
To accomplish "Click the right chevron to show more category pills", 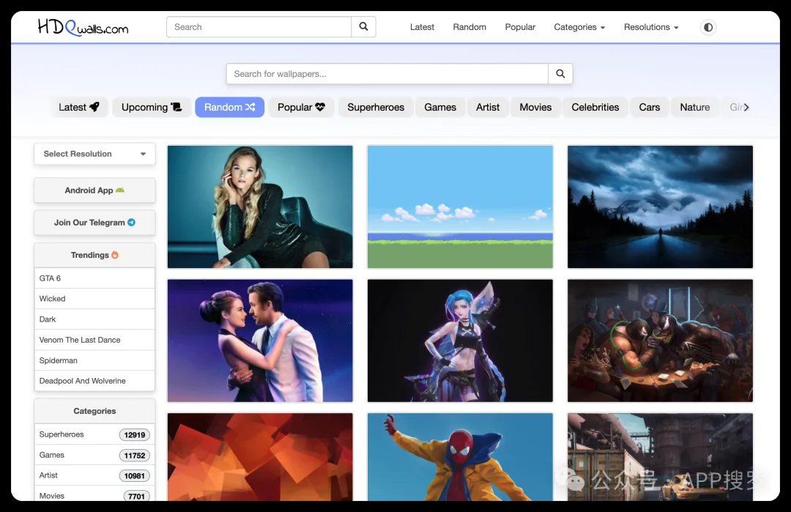I will (x=746, y=107).
